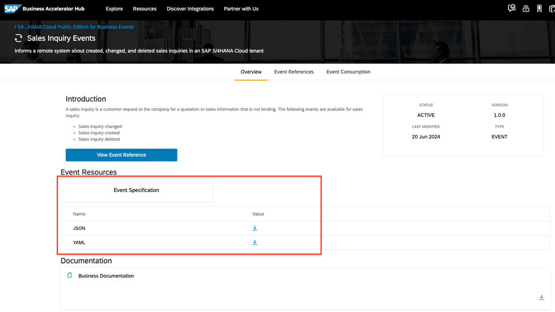Screen dimensions: 555x312
Task: Click the version value 1.0.0
Action: (499, 115)
